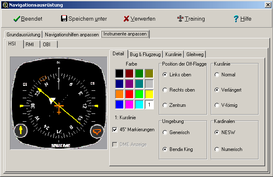Screen dimensions: 273x177
Task: Open the Detail sub-tab
Action: pyautogui.click(x=118, y=54)
